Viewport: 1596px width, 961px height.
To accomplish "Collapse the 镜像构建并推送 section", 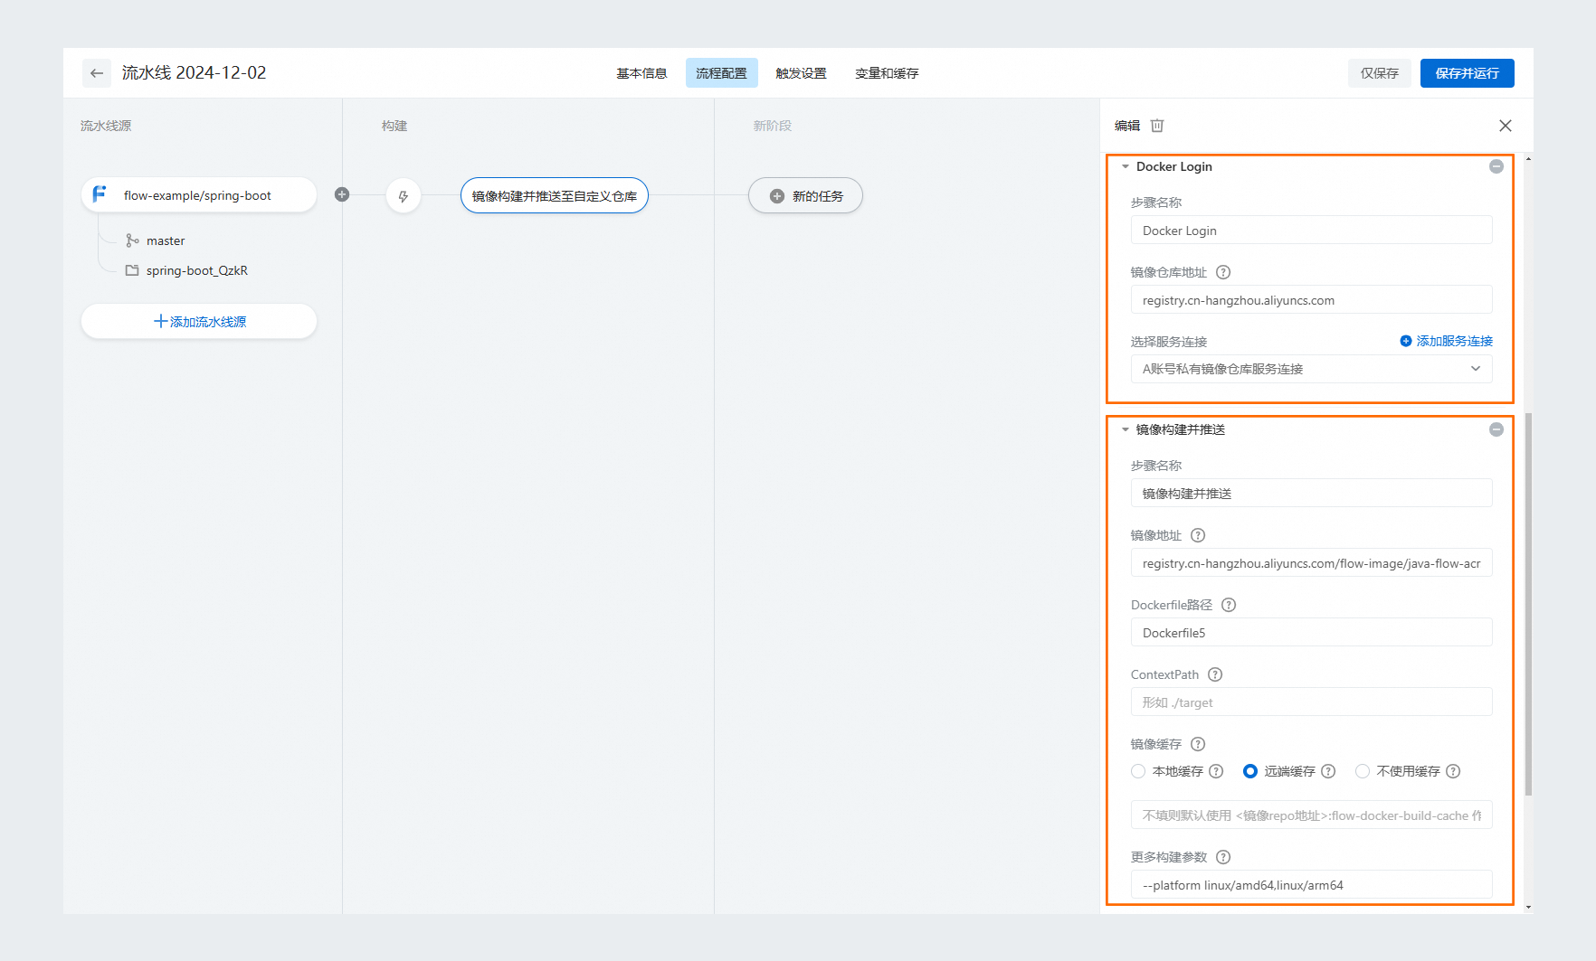I will point(1126,429).
